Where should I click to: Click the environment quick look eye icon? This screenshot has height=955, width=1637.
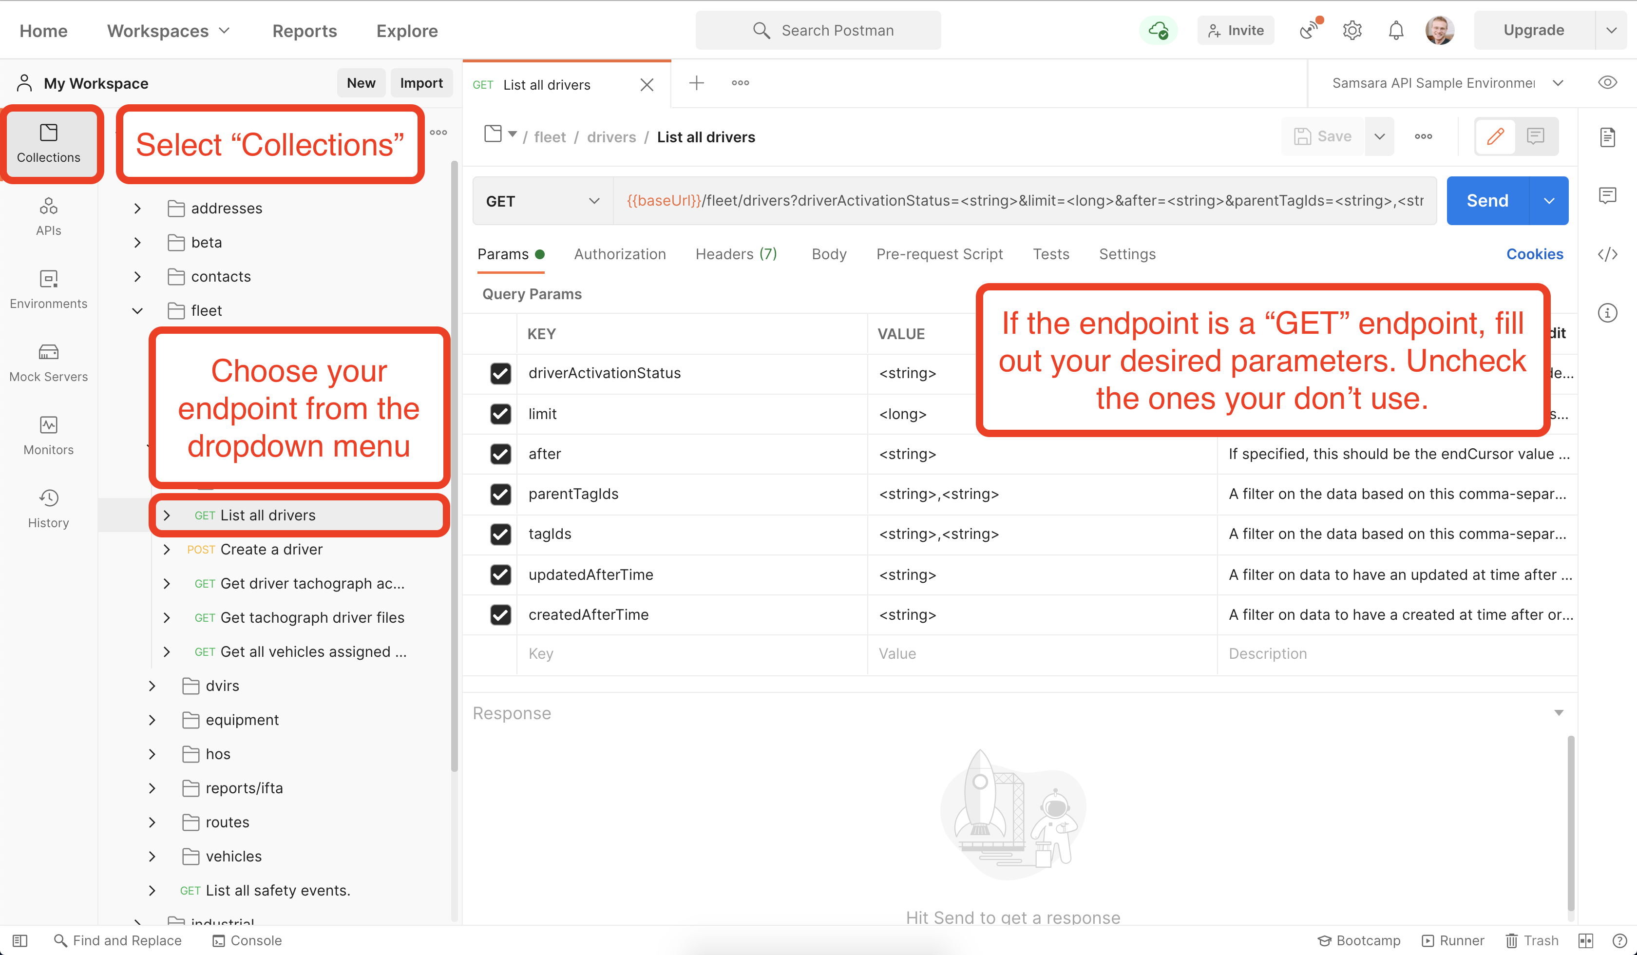point(1607,82)
